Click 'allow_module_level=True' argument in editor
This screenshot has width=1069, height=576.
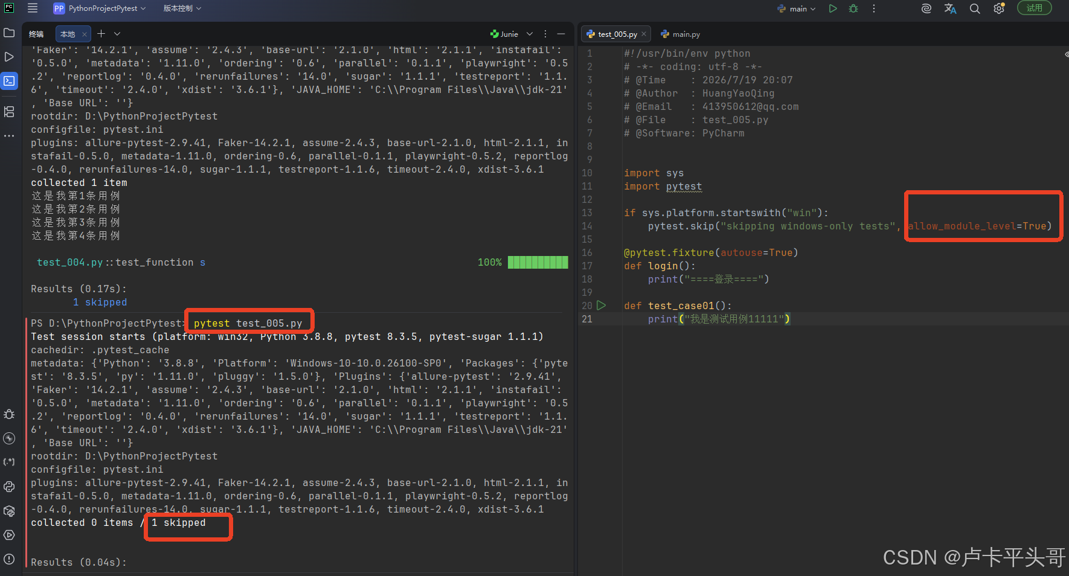click(977, 226)
